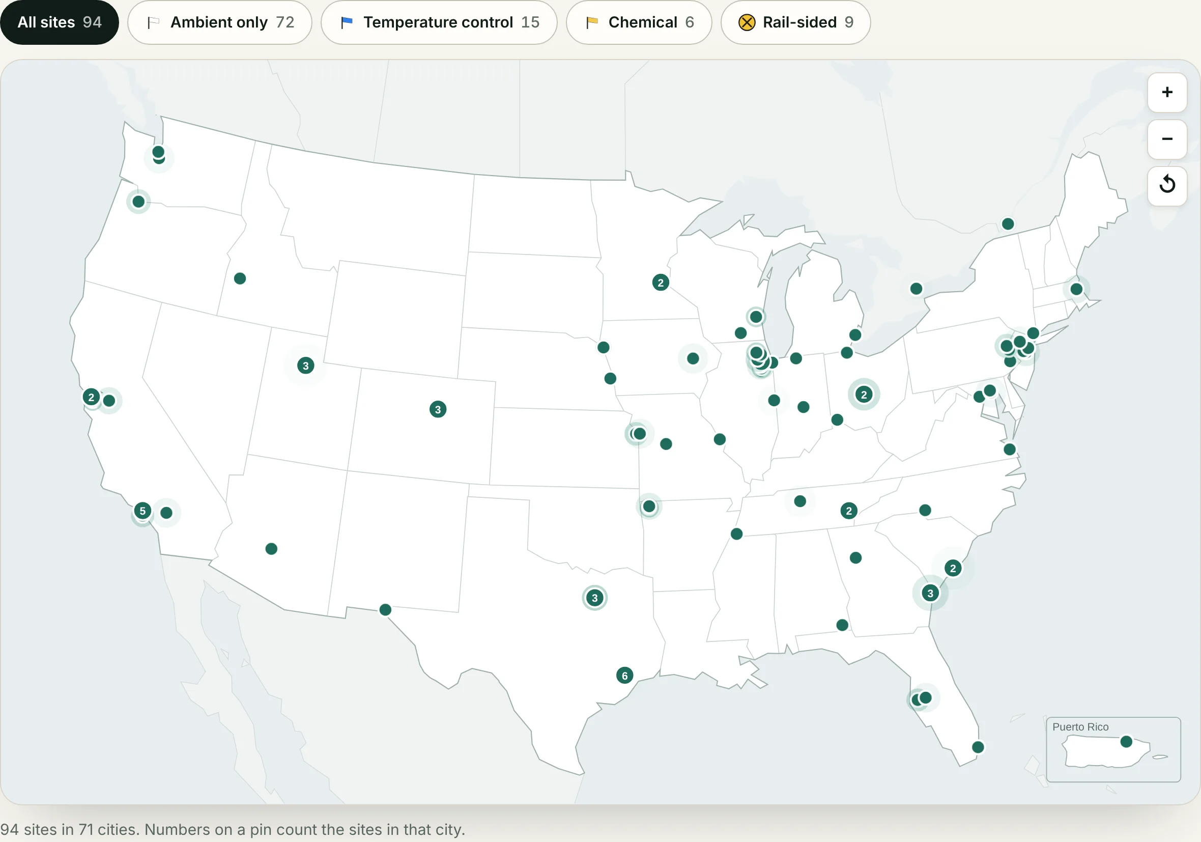
Task: Select the 3-site pin in Utah
Action: click(x=305, y=366)
